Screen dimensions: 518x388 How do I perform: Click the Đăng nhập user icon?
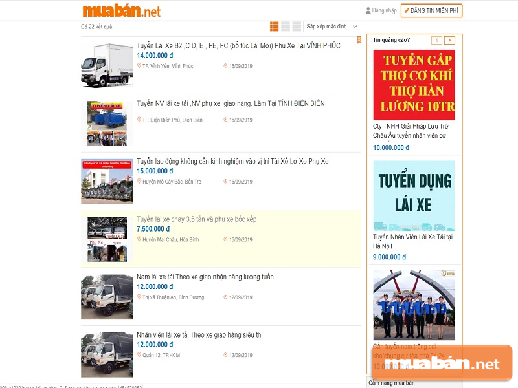pos(368,10)
